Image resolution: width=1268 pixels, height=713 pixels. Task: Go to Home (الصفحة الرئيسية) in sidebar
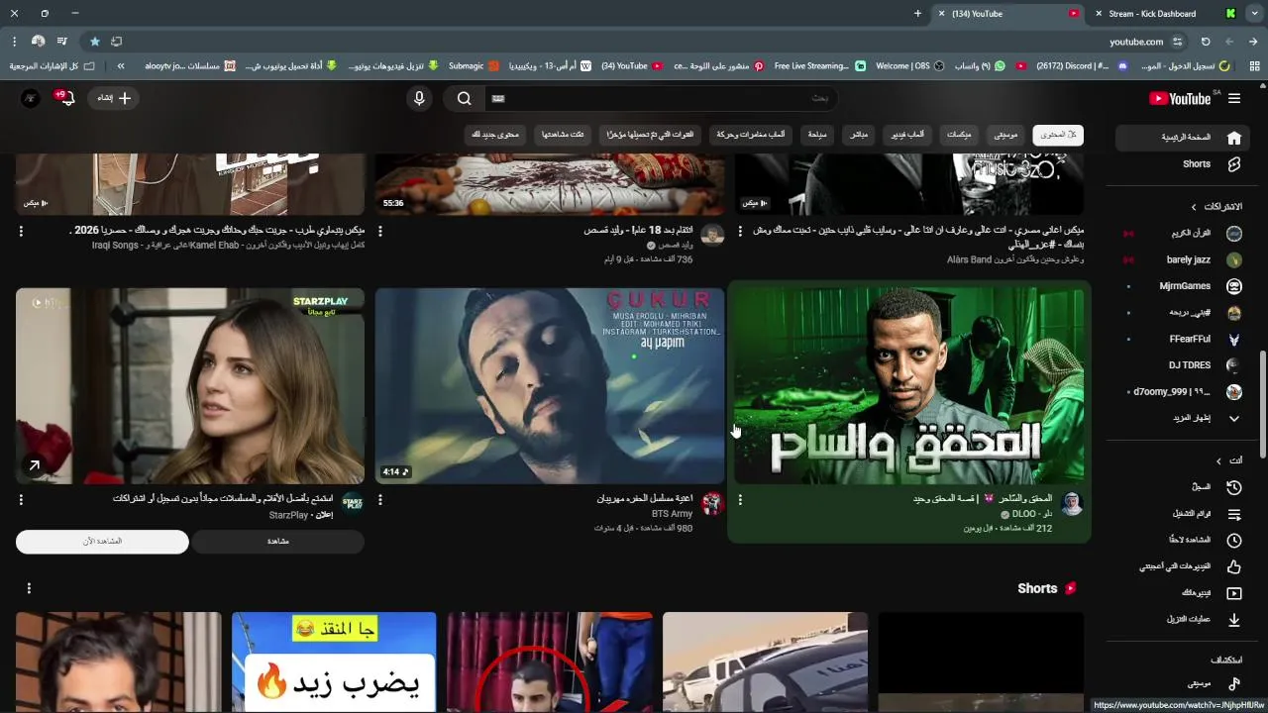coord(1184,138)
